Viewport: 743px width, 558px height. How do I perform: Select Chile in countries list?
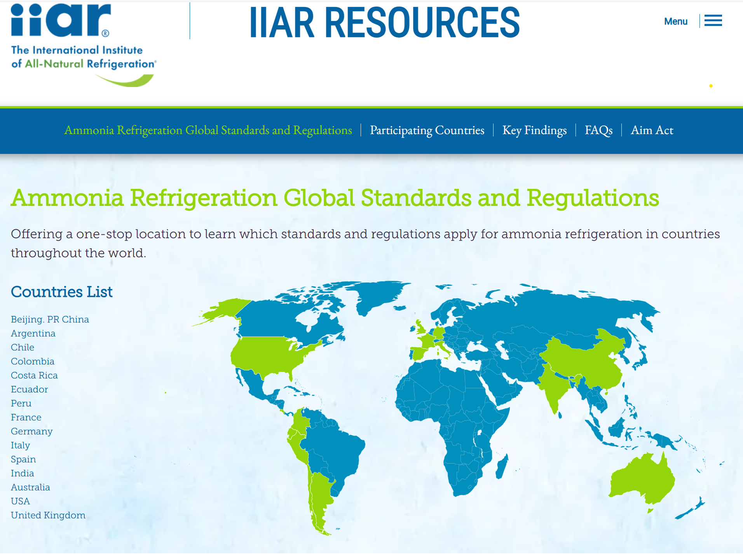[23, 347]
